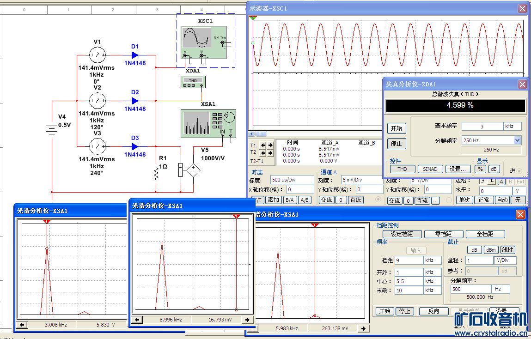Click the spectrum analyzer 反向 reverse button
This screenshot has height=339, width=531.
[433, 311]
